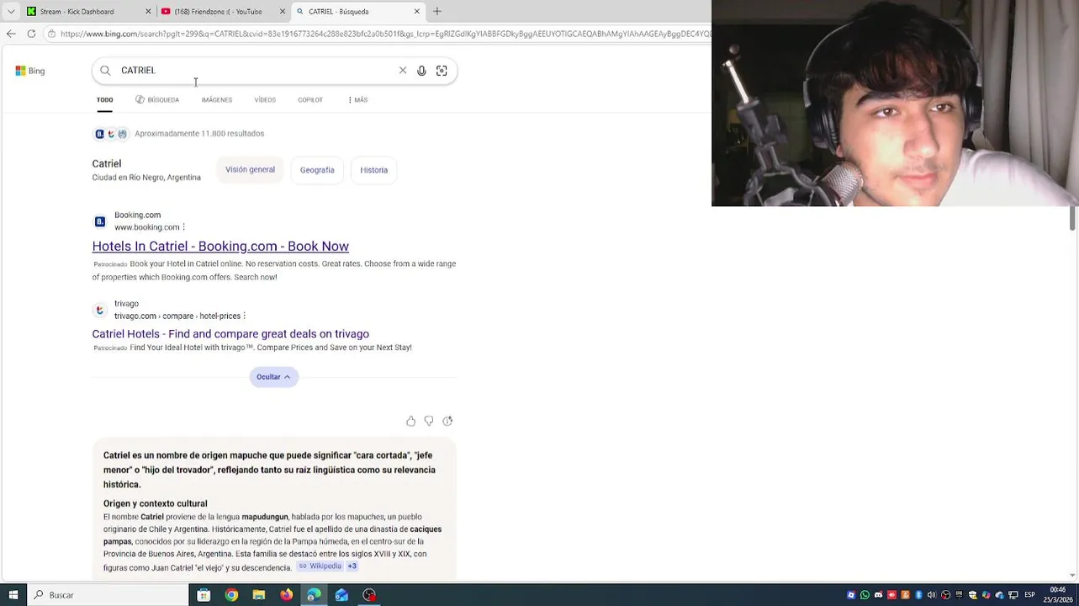Switch to the VÍDEOS tab
Screen dimensions: 1079x606
pyautogui.click(x=265, y=99)
